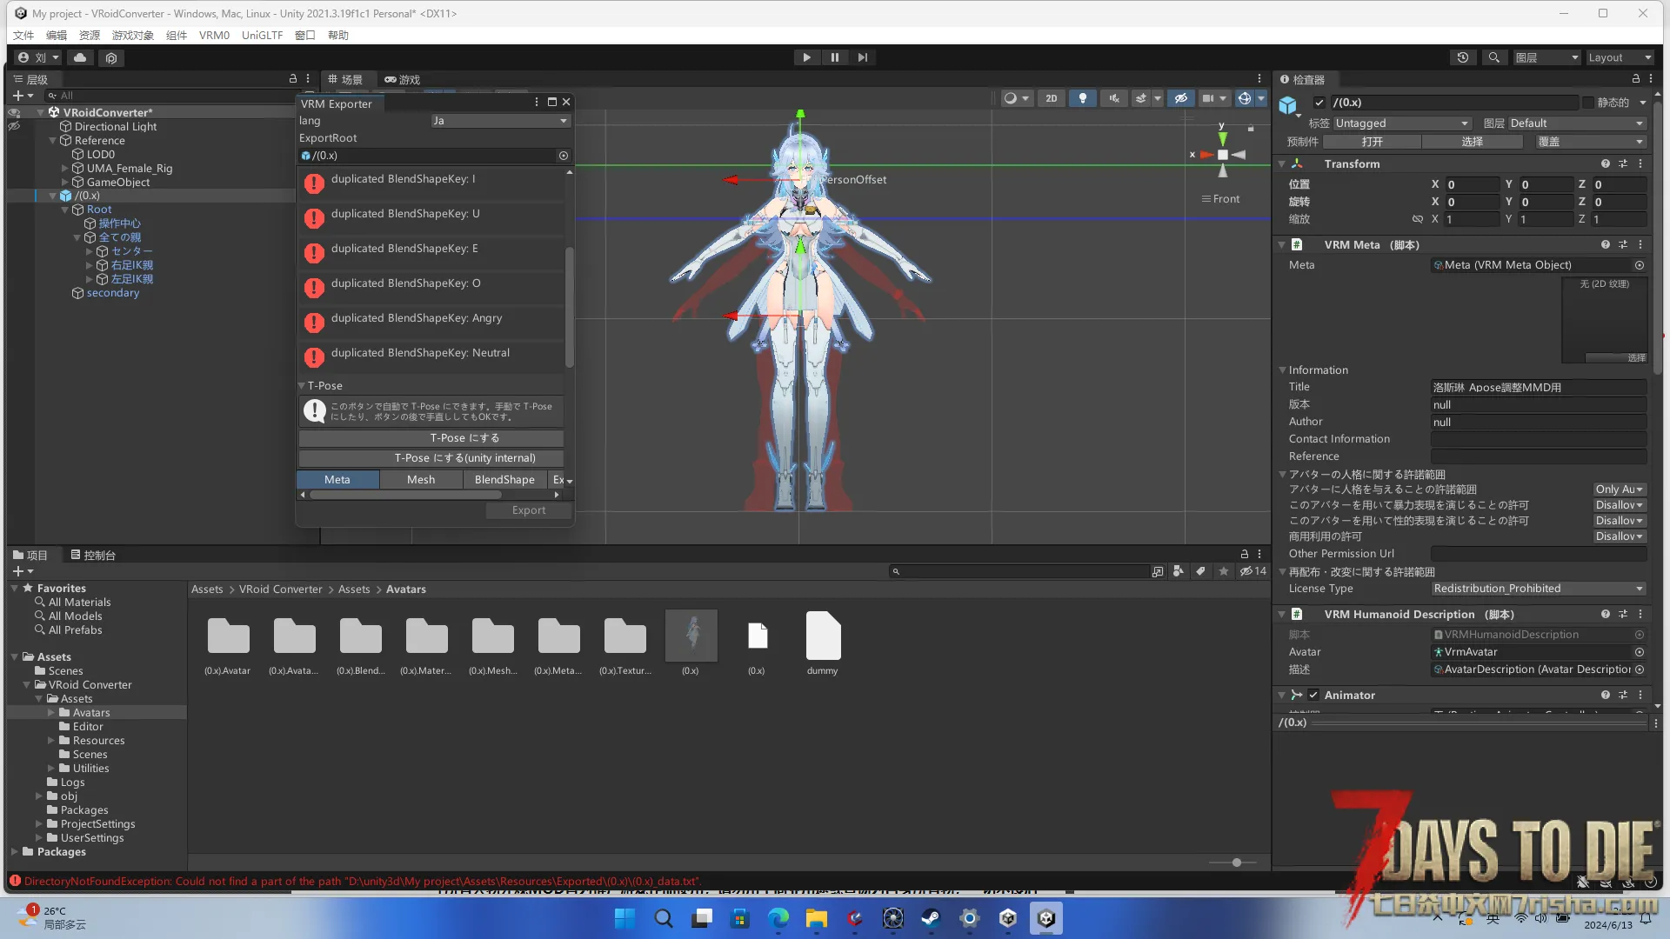Image resolution: width=1670 pixels, height=939 pixels.
Task: Open the 图层 Default dropdown
Action: [1577, 123]
